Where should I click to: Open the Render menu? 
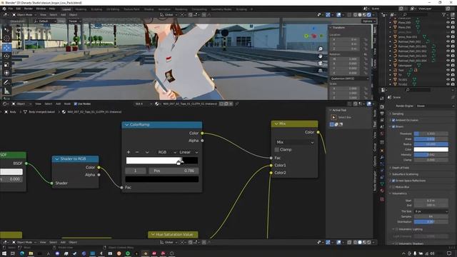pos(29,9)
